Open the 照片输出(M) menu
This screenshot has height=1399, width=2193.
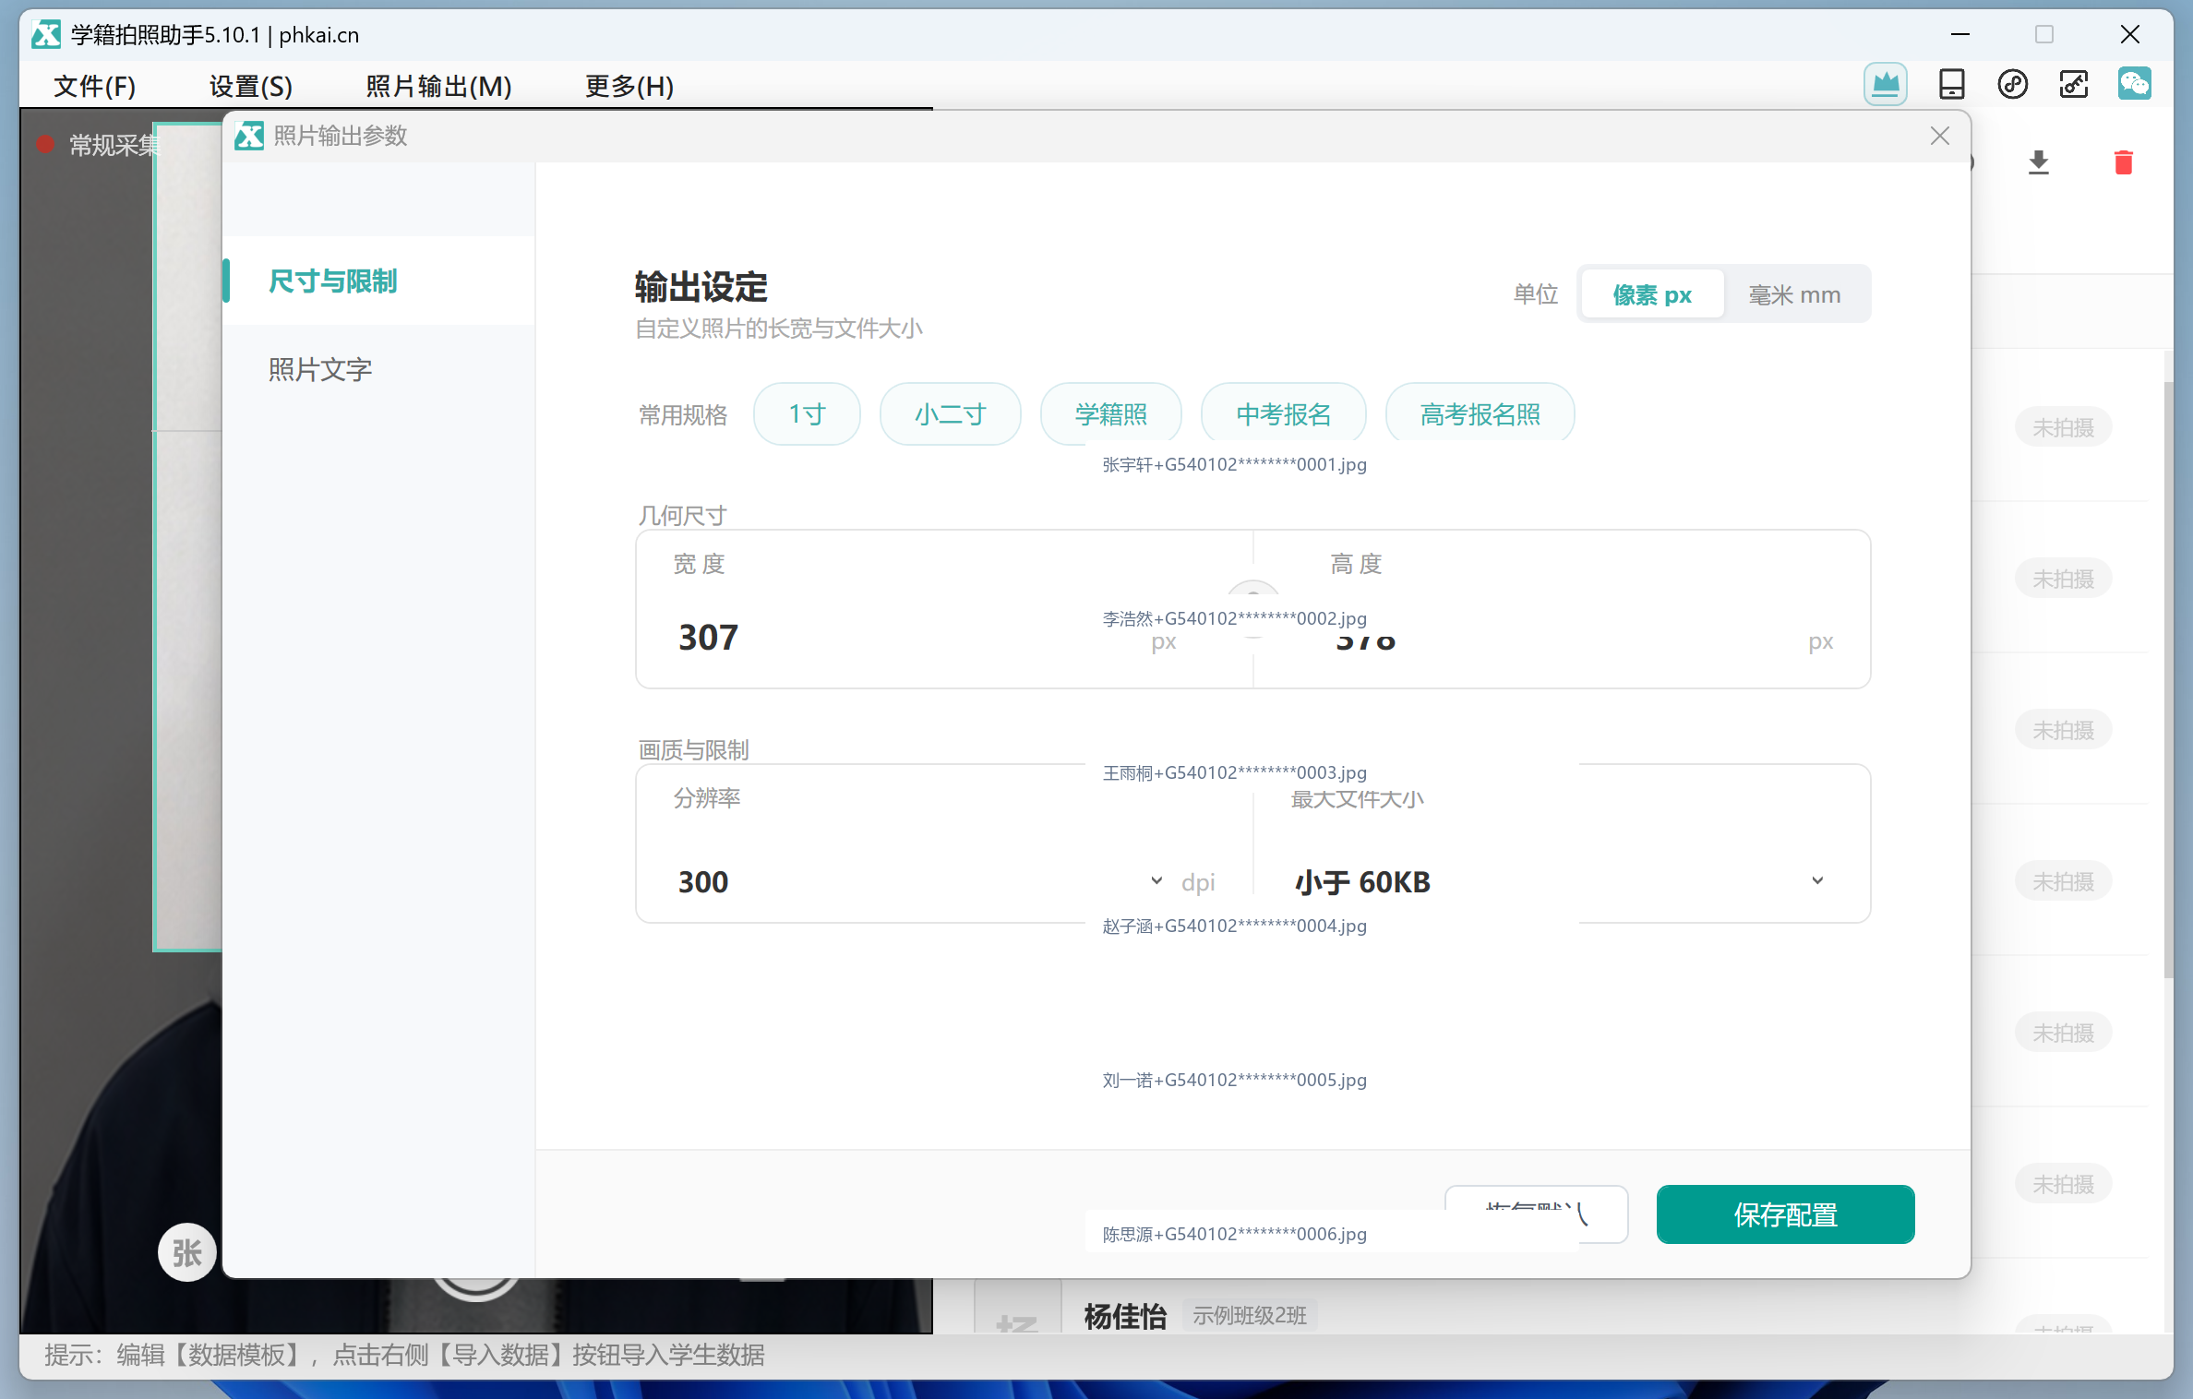point(438,86)
